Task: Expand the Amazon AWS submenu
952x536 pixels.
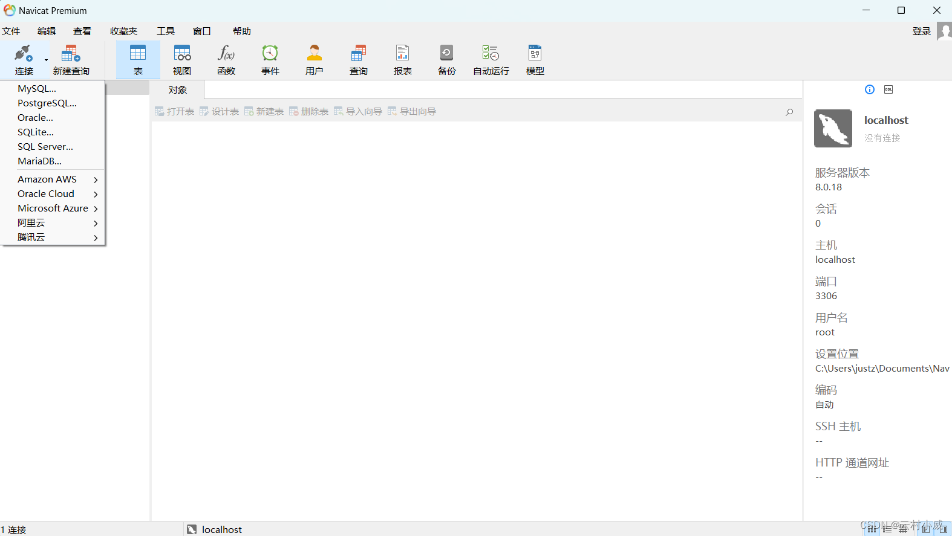Action: coord(53,179)
